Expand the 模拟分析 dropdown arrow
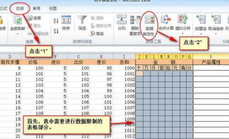 [x=183, y=34]
